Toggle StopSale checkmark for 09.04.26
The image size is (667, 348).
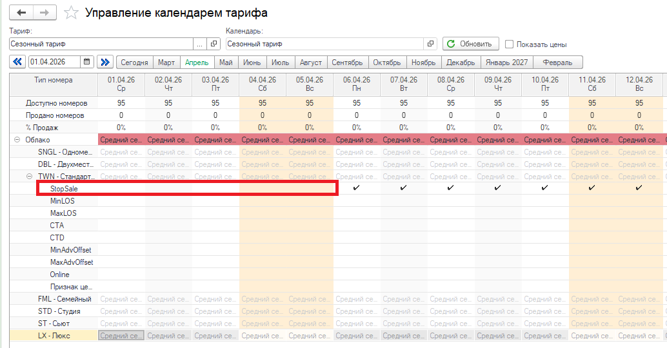coord(498,188)
